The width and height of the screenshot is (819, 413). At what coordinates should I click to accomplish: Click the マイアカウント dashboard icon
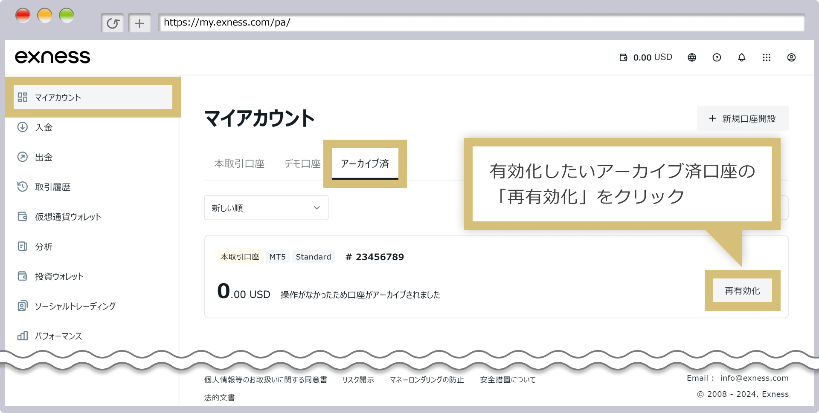click(23, 97)
